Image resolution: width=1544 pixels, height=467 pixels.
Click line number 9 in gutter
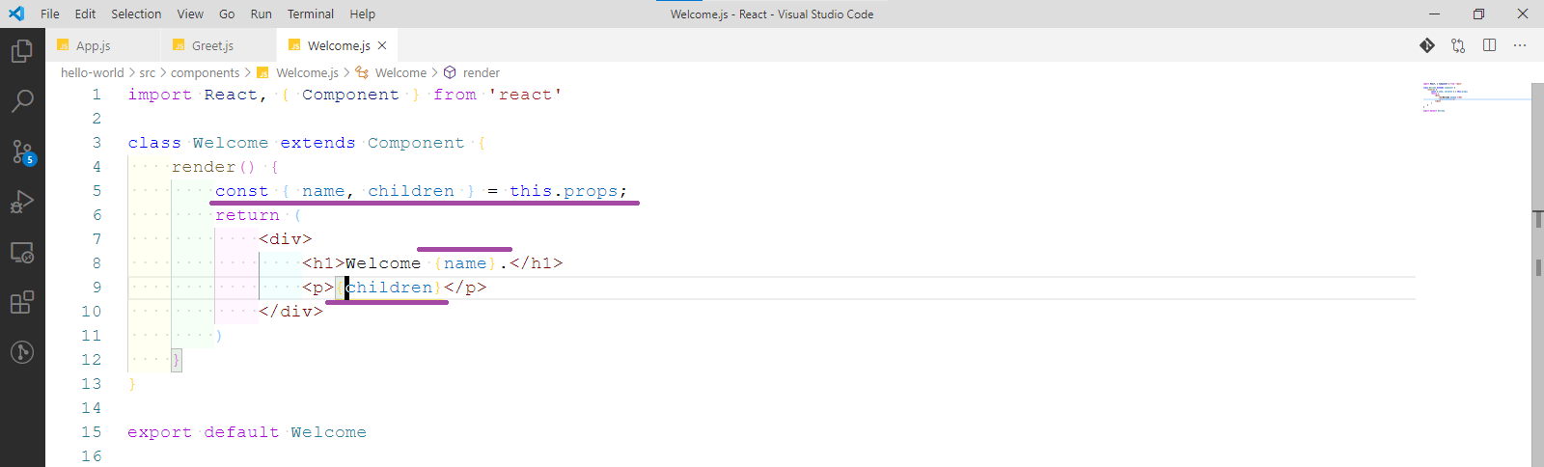tap(96, 288)
